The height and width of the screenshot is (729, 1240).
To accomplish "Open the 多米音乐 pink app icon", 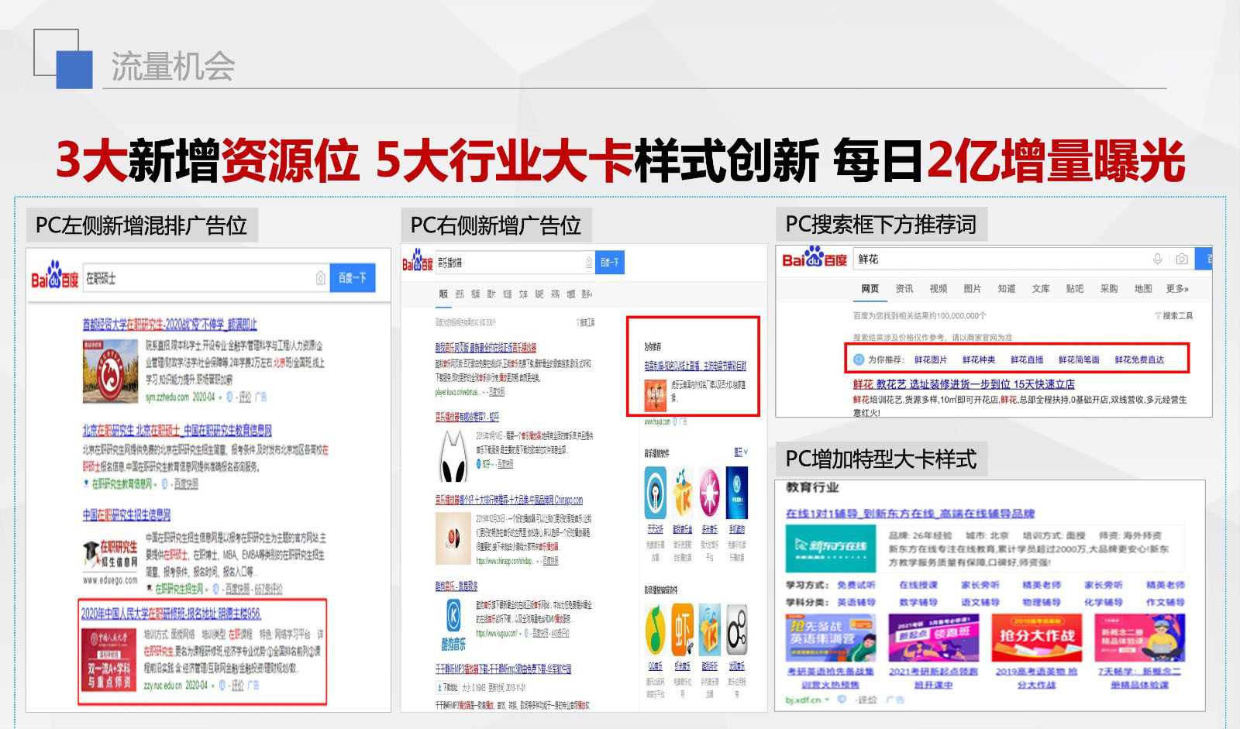I will pyautogui.click(x=710, y=493).
